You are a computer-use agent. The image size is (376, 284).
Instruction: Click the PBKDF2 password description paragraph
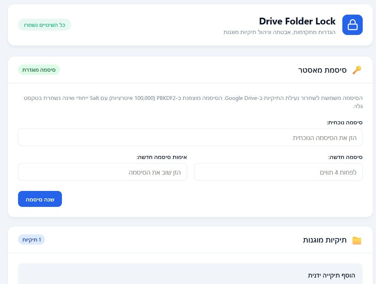(193, 102)
